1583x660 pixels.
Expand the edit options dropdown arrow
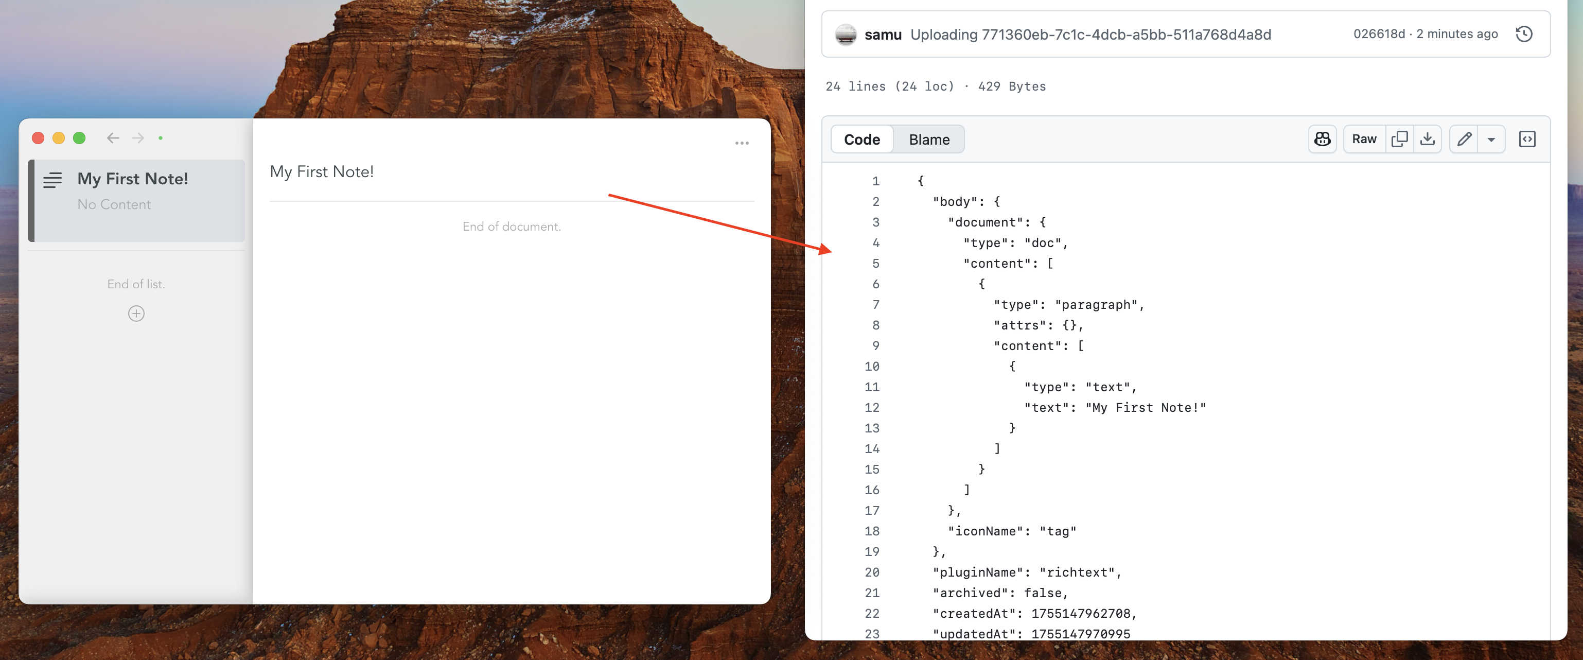[x=1491, y=140]
